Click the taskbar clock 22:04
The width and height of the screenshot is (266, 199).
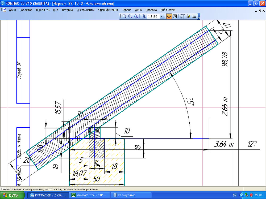coord(259,195)
